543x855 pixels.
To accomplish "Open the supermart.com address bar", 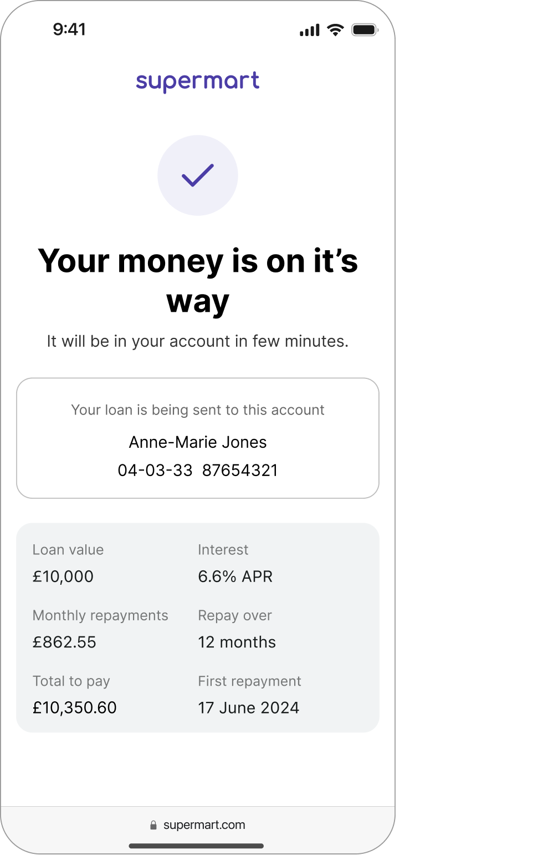I will point(204,825).
